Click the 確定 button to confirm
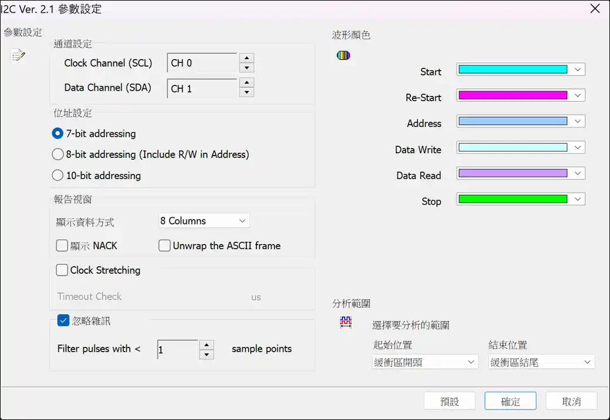Image resolution: width=610 pixels, height=420 pixels. 510,401
